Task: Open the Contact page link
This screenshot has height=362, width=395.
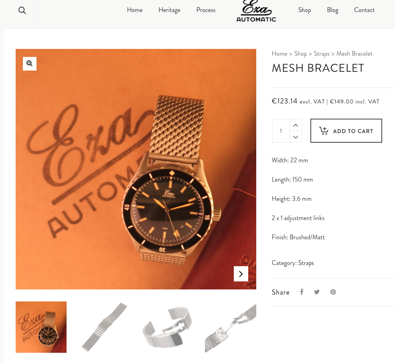Action: point(364,10)
